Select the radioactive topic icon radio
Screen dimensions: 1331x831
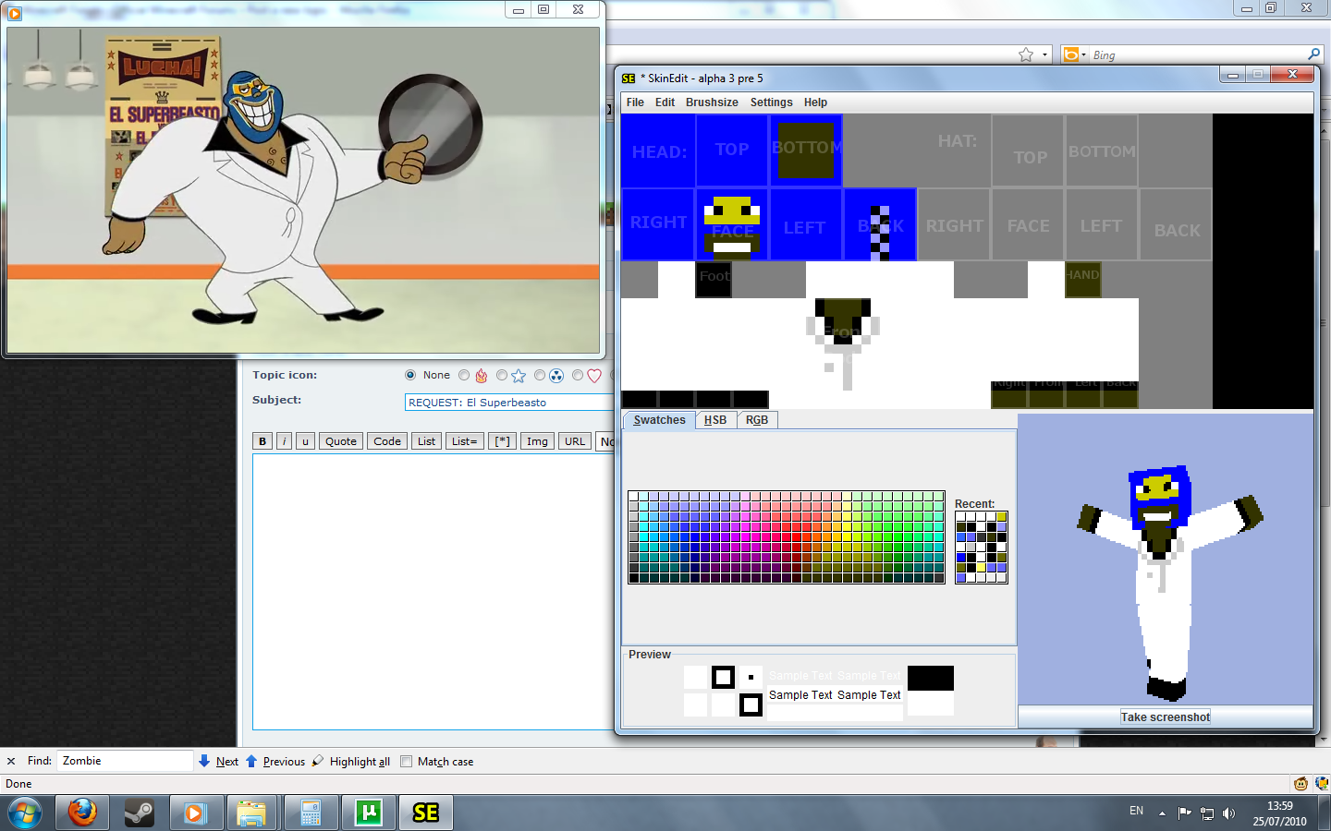tap(540, 375)
